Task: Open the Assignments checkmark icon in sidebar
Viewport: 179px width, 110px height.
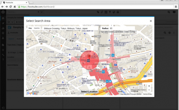Action: click(x=3, y=33)
